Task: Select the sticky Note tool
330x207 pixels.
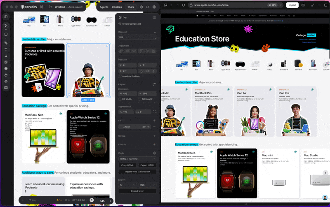Action: [x=6, y=62]
